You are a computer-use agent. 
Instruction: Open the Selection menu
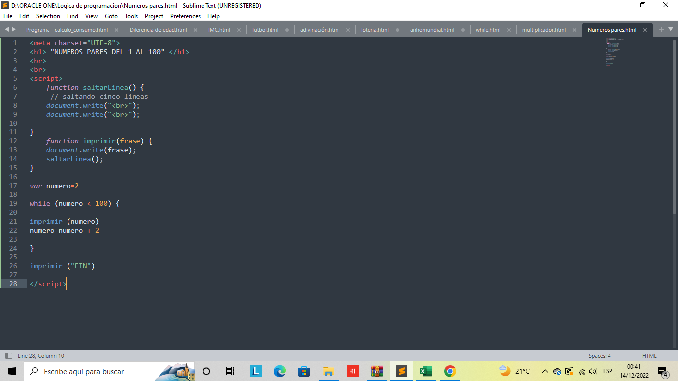coord(48,16)
